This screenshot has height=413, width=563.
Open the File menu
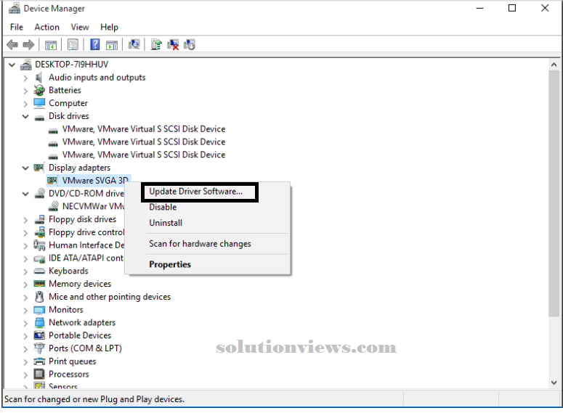[17, 27]
